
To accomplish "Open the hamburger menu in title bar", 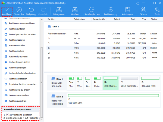I will coord(143,3).
